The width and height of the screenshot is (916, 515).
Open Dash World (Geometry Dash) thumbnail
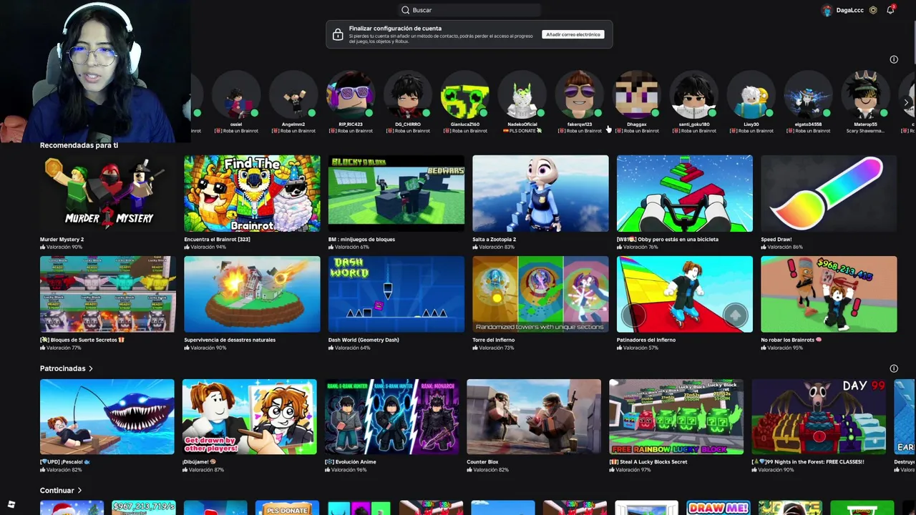click(396, 294)
